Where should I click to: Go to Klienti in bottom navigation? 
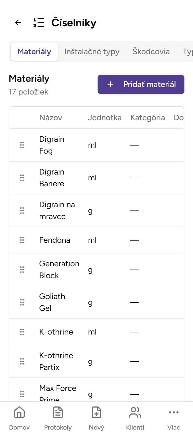[135, 417]
